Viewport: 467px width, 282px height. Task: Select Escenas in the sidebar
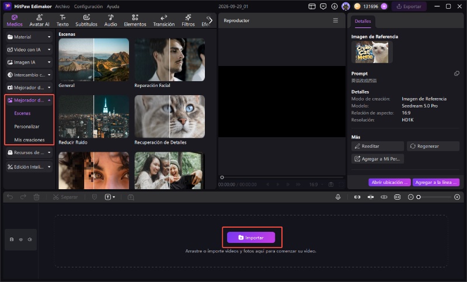point(22,113)
